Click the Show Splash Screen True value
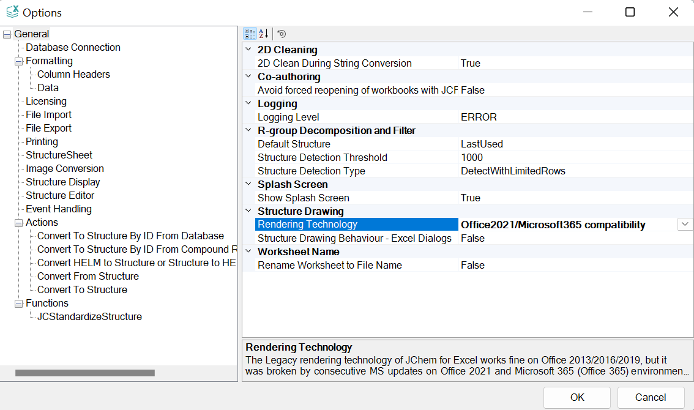Viewport: 694px width, 410px height. coord(471,198)
